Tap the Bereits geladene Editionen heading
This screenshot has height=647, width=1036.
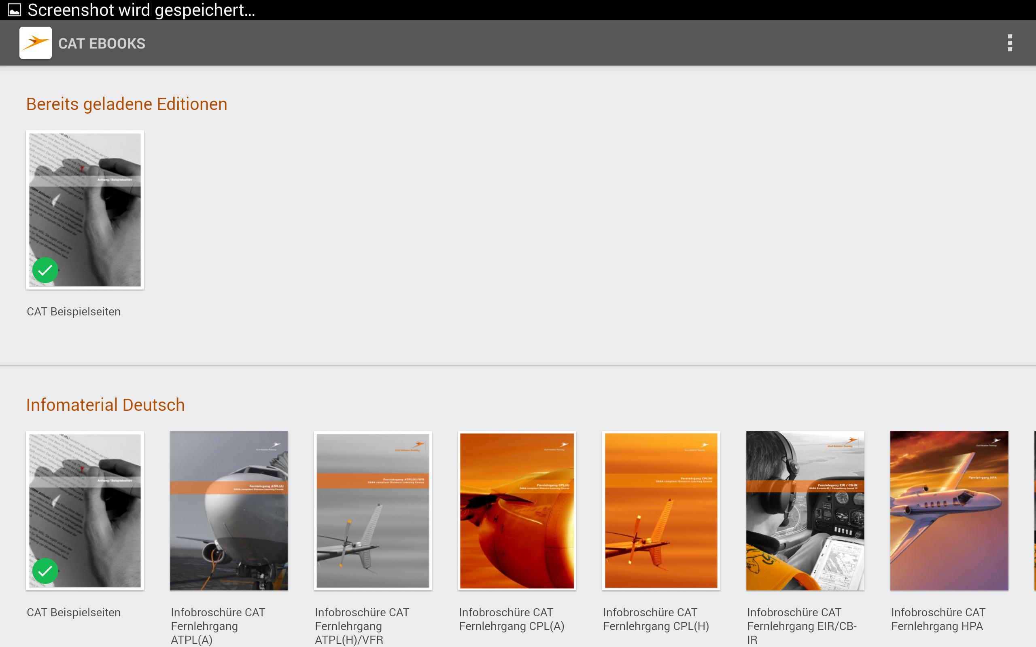point(127,104)
